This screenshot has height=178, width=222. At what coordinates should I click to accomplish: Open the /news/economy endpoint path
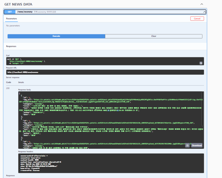coord(25,12)
